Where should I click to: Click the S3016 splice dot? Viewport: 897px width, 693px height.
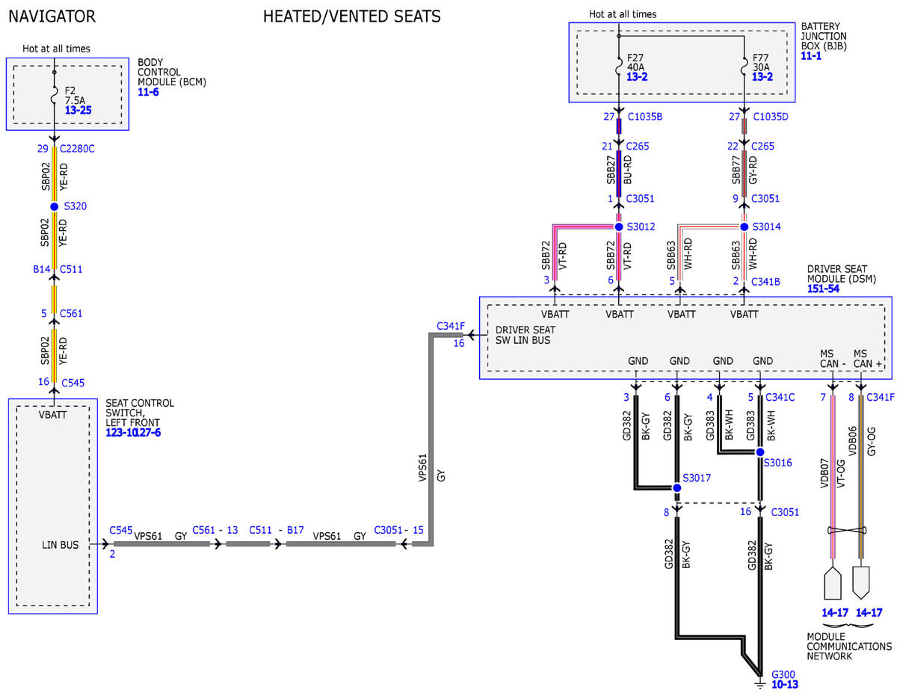pyautogui.click(x=760, y=452)
